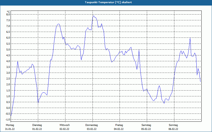Pick the '2,5' y-axis value
The height and width of the screenshot is (132, 212).
[8, 78]
